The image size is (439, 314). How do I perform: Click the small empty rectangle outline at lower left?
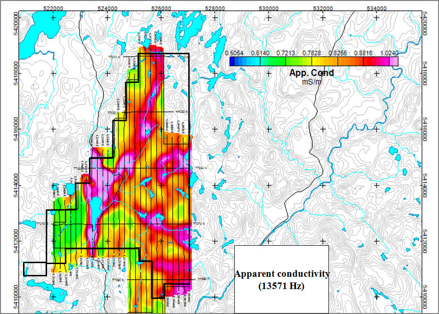click(x=35, y=269)
